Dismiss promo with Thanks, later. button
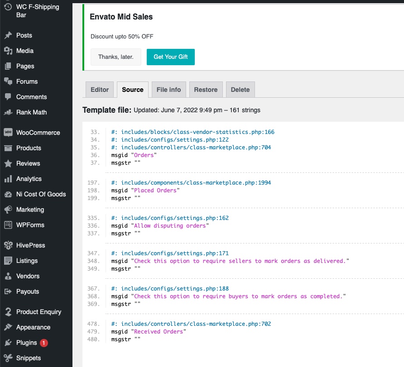Viewport: 404px width, 367px height. [x=115, y=57]
